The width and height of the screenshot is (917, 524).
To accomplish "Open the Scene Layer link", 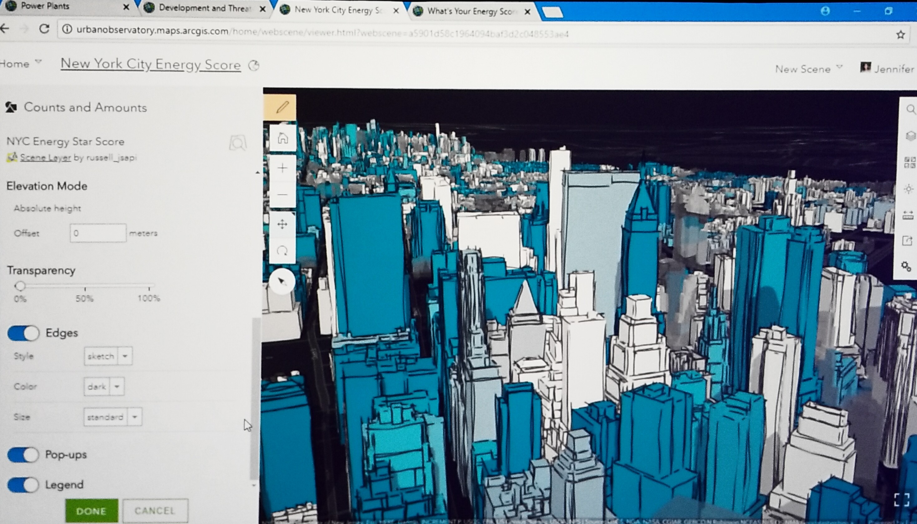I will [45, 157].
